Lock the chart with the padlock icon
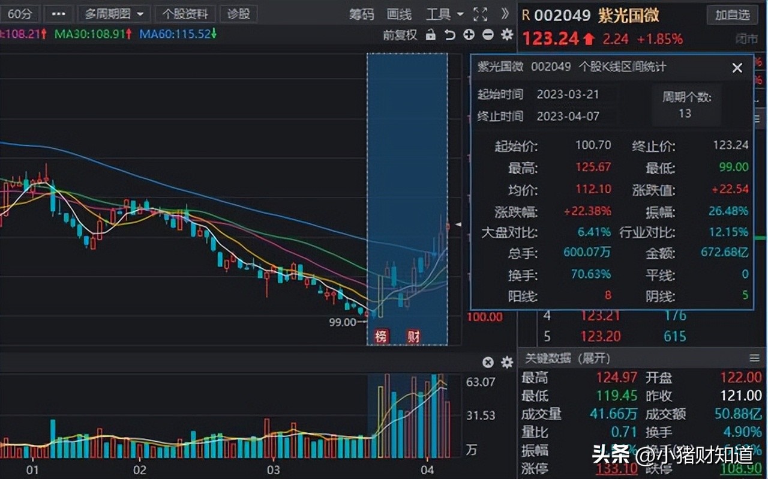Screen dimensions: 768x479 coord(430,35)
